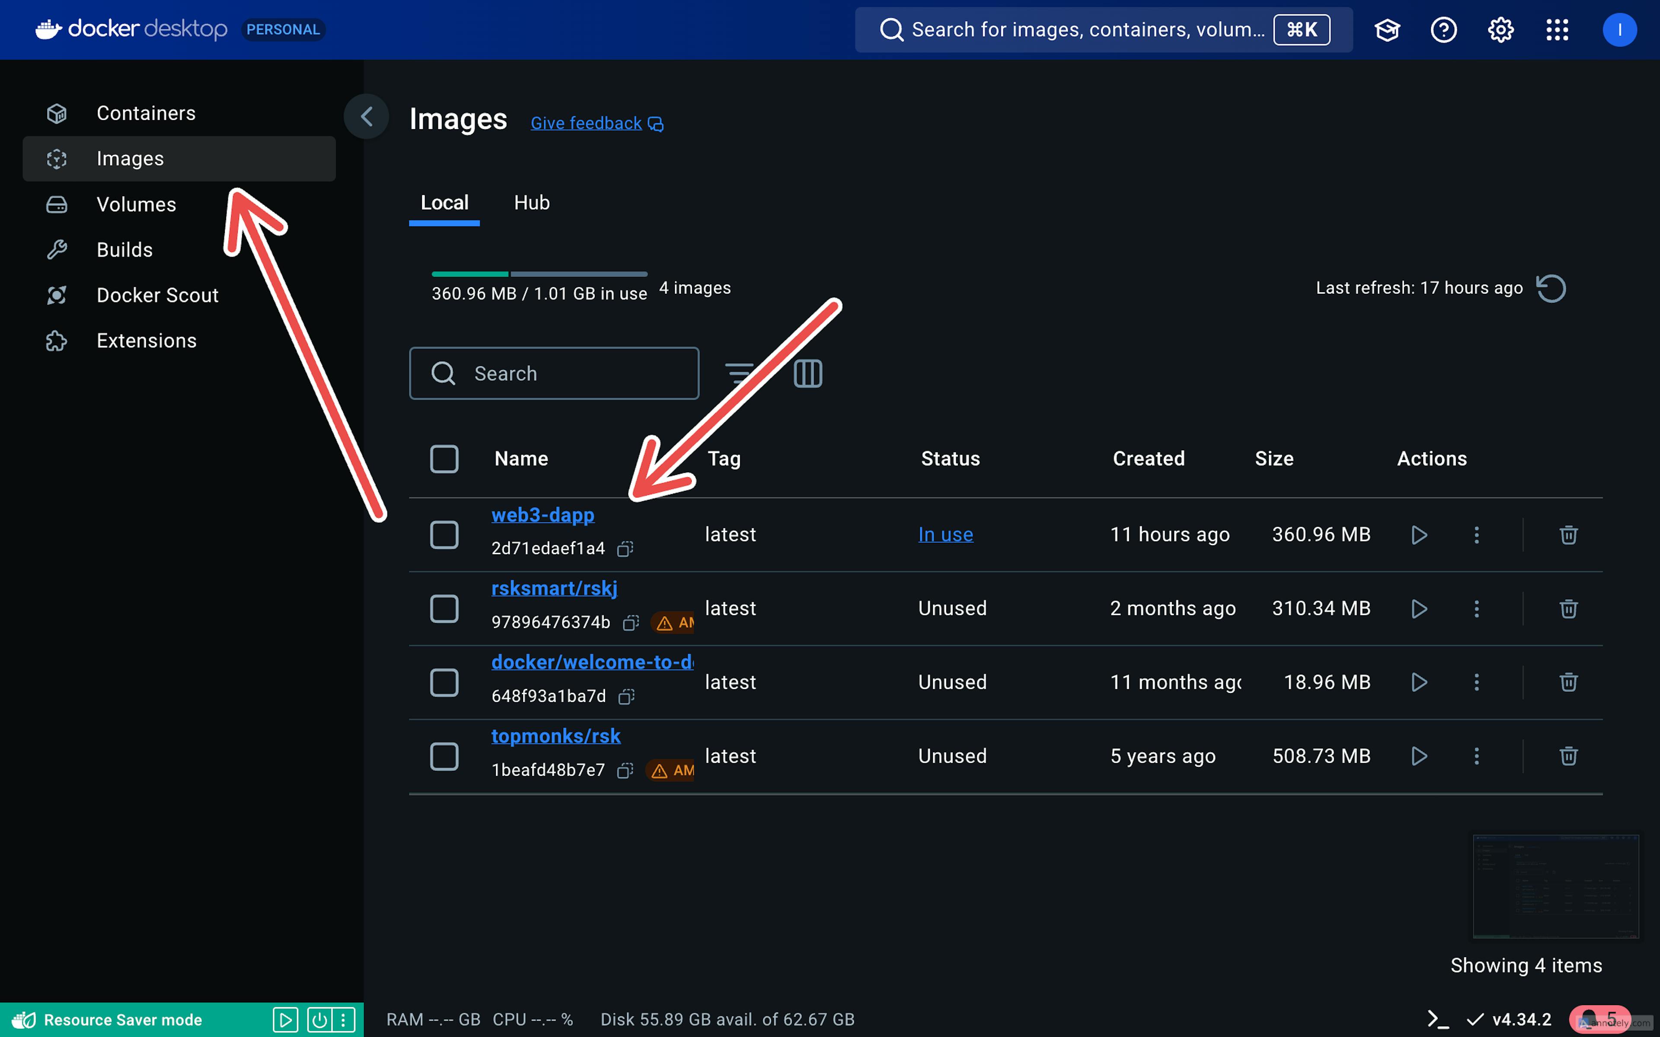
Task: Open notifications bell in status bar
Action: (x=1599, y=1019)
